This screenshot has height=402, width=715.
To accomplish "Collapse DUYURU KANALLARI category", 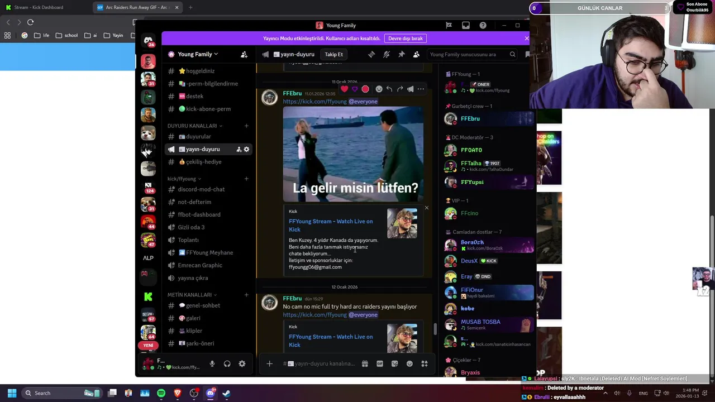I will click(195, 126).
